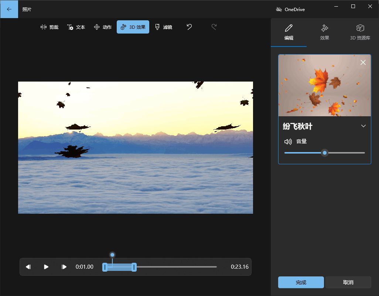
Task: Click the Done (完成) button
Action: 301,282
